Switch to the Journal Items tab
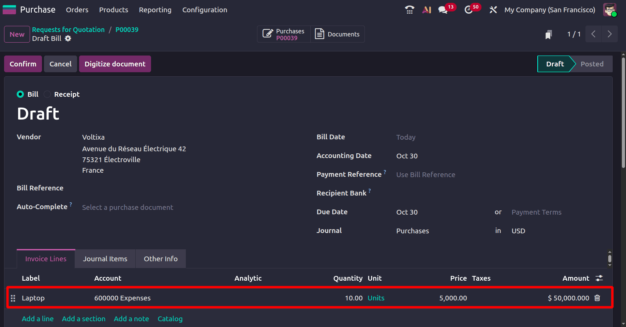 pos(105,259)
